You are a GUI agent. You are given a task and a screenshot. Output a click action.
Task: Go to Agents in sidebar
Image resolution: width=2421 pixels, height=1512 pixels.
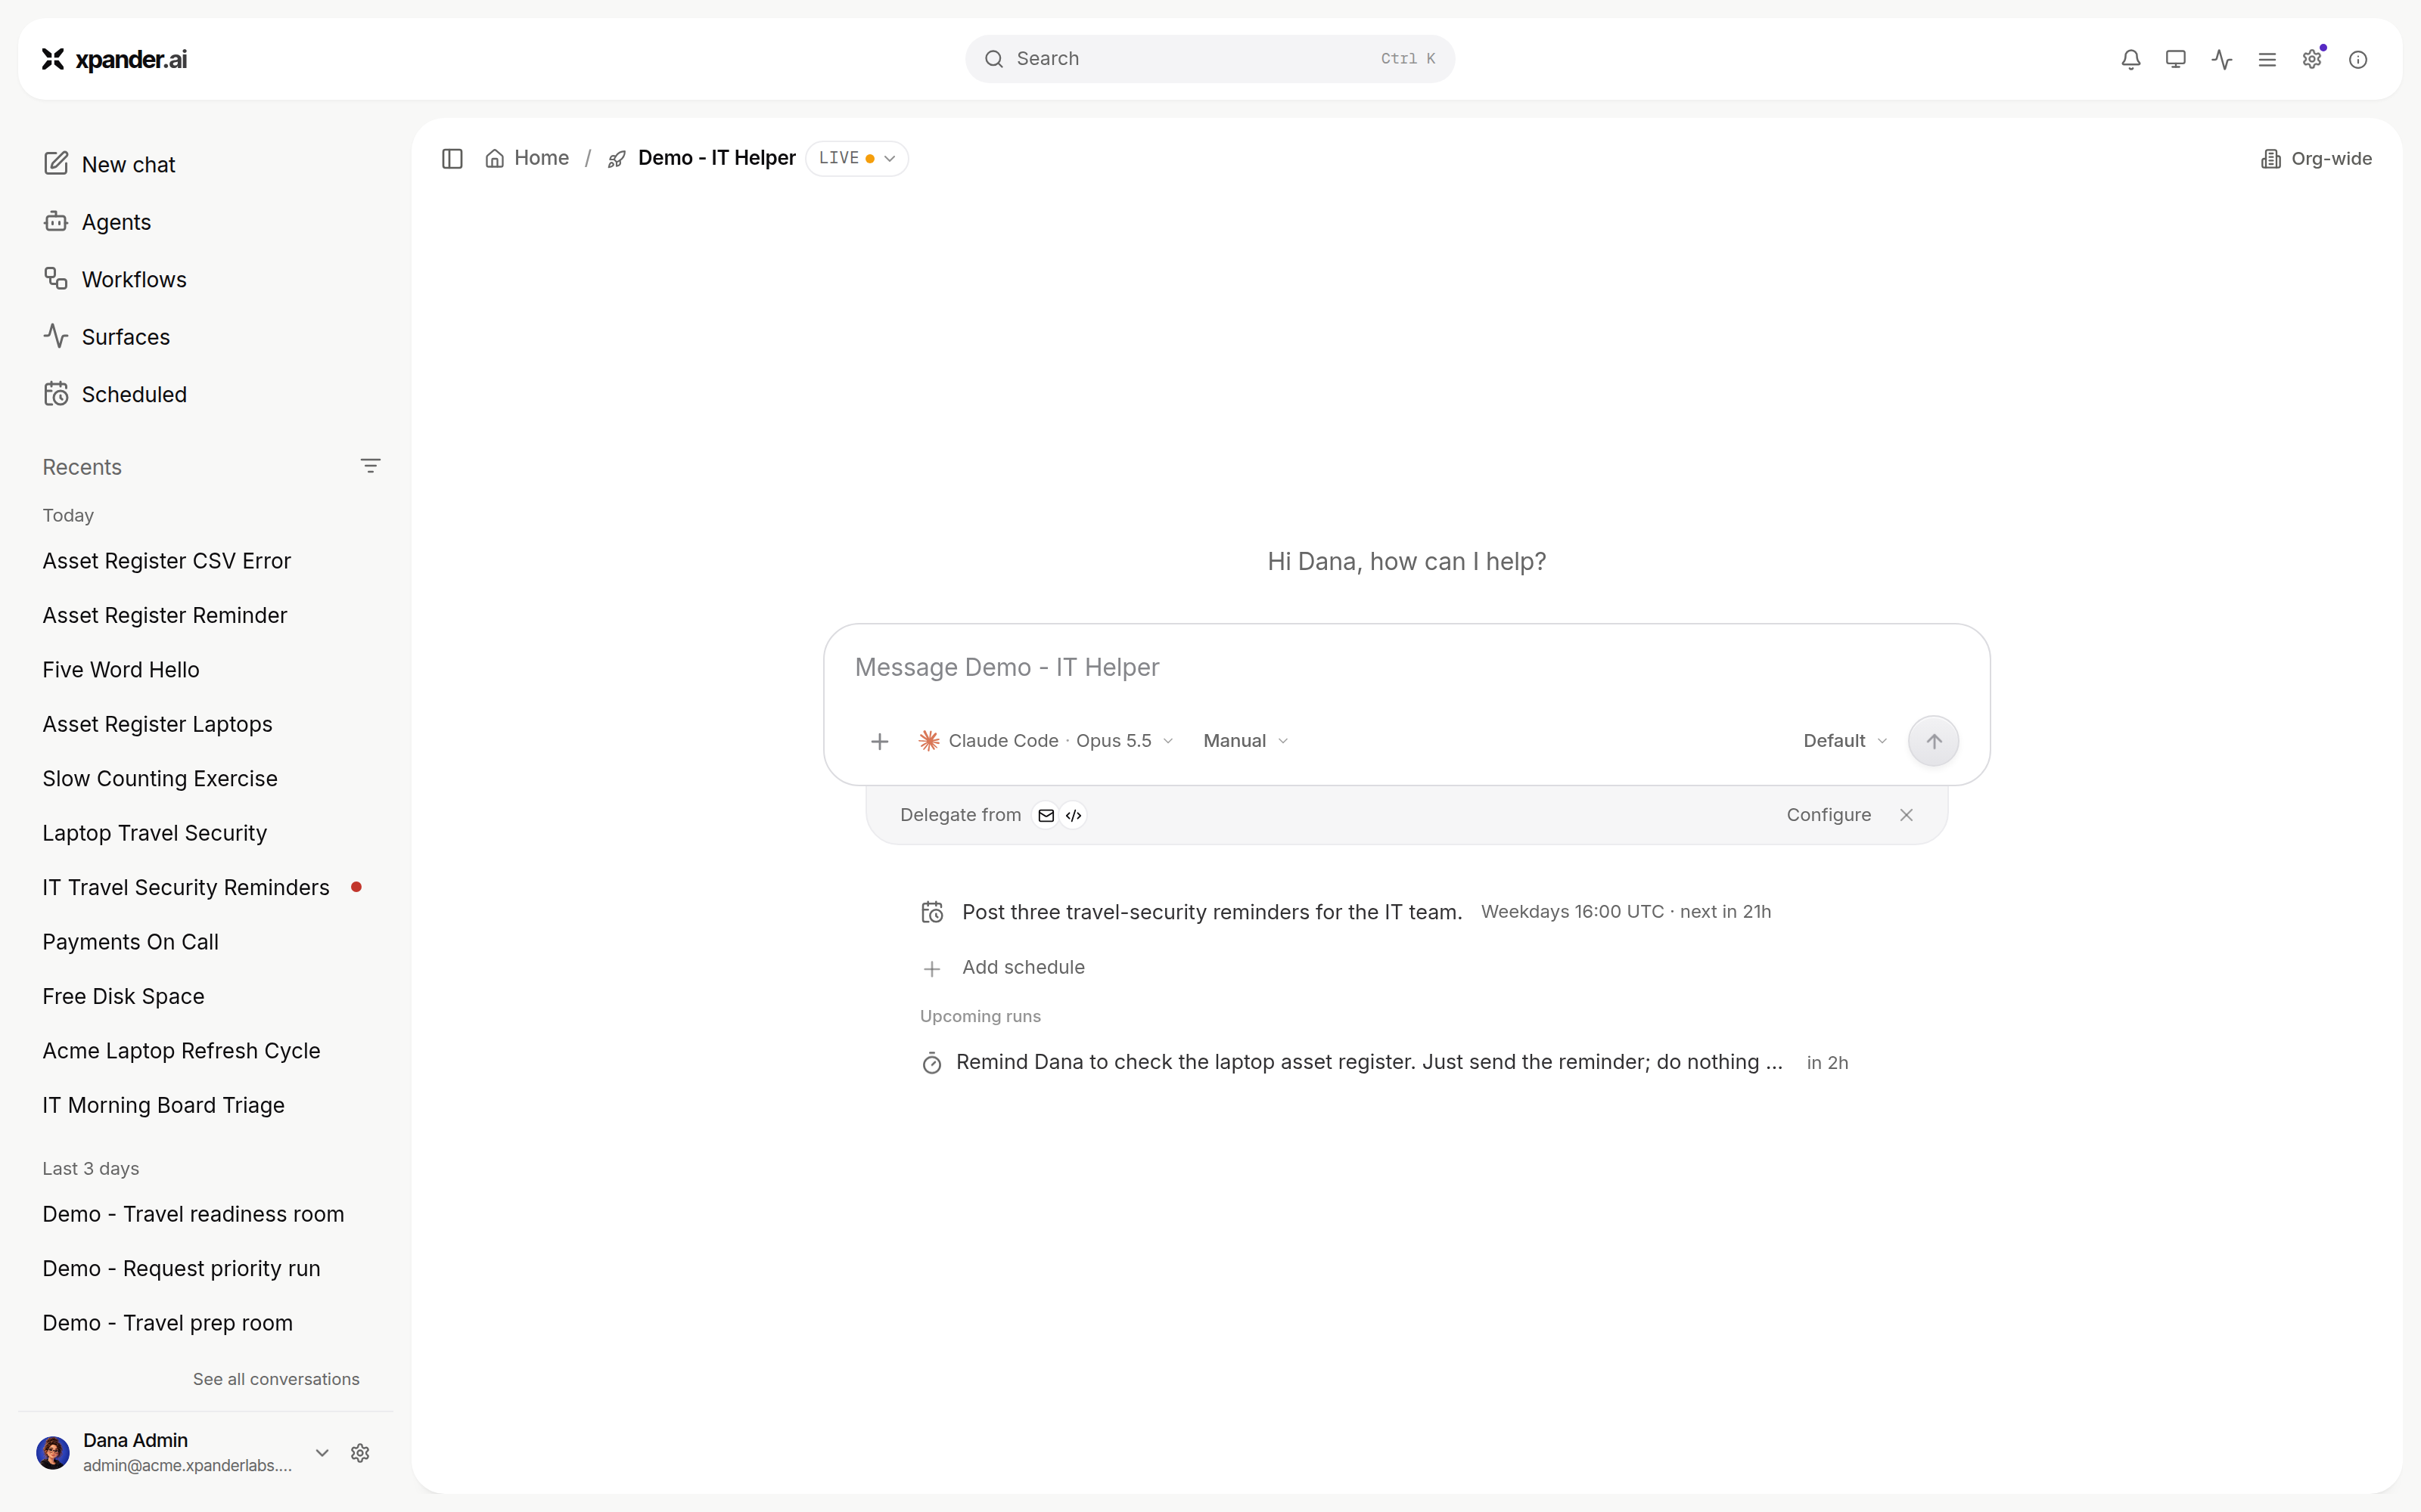97,222
